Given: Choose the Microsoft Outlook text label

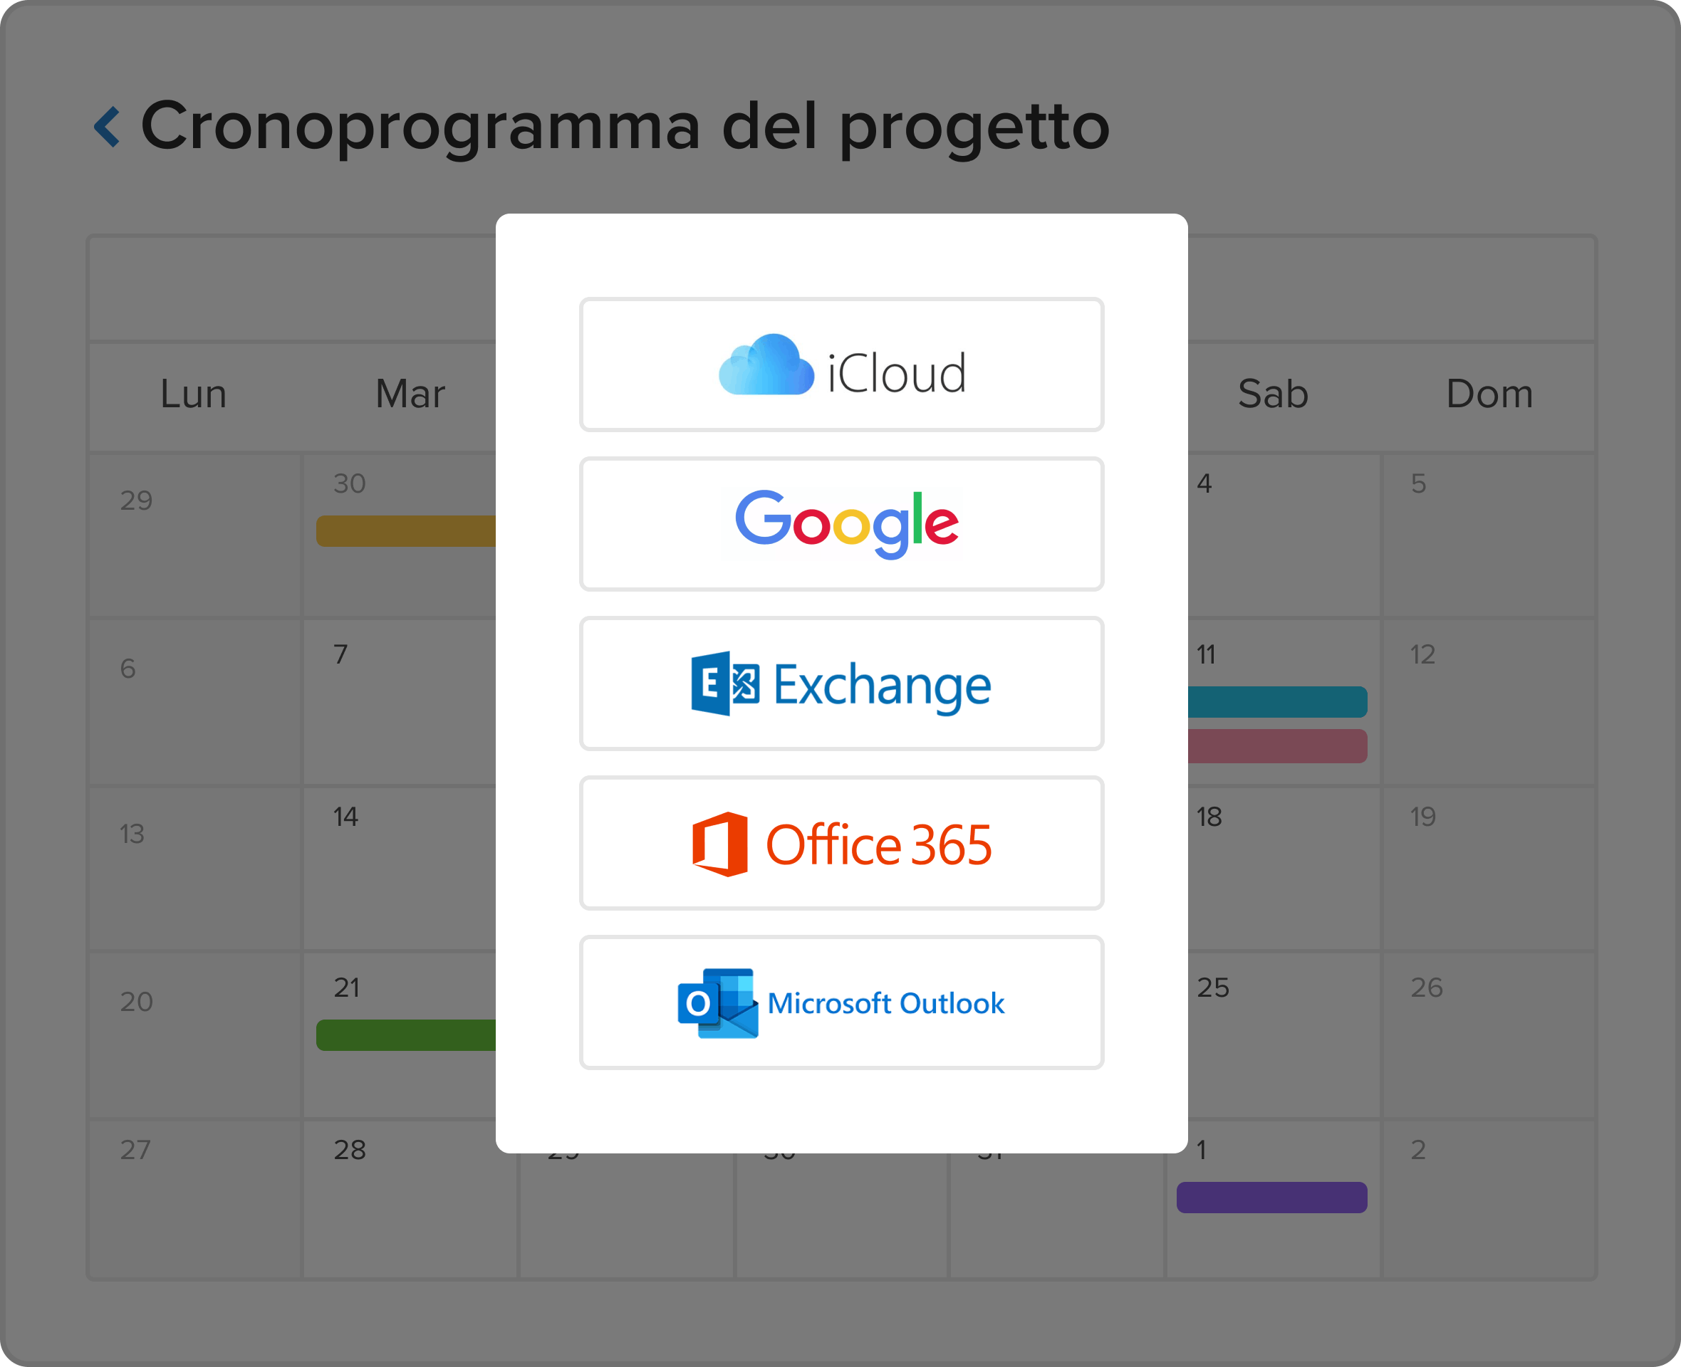Looking at the screenshot, I should click(x=886, y=1003).
